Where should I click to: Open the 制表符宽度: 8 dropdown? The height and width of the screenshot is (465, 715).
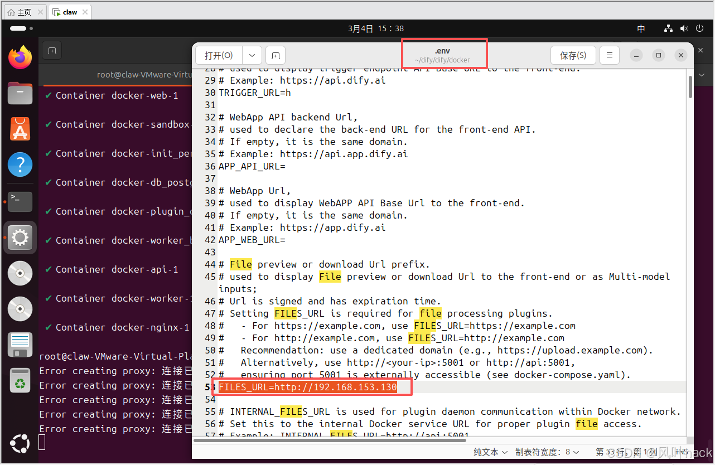coord(547,452)
